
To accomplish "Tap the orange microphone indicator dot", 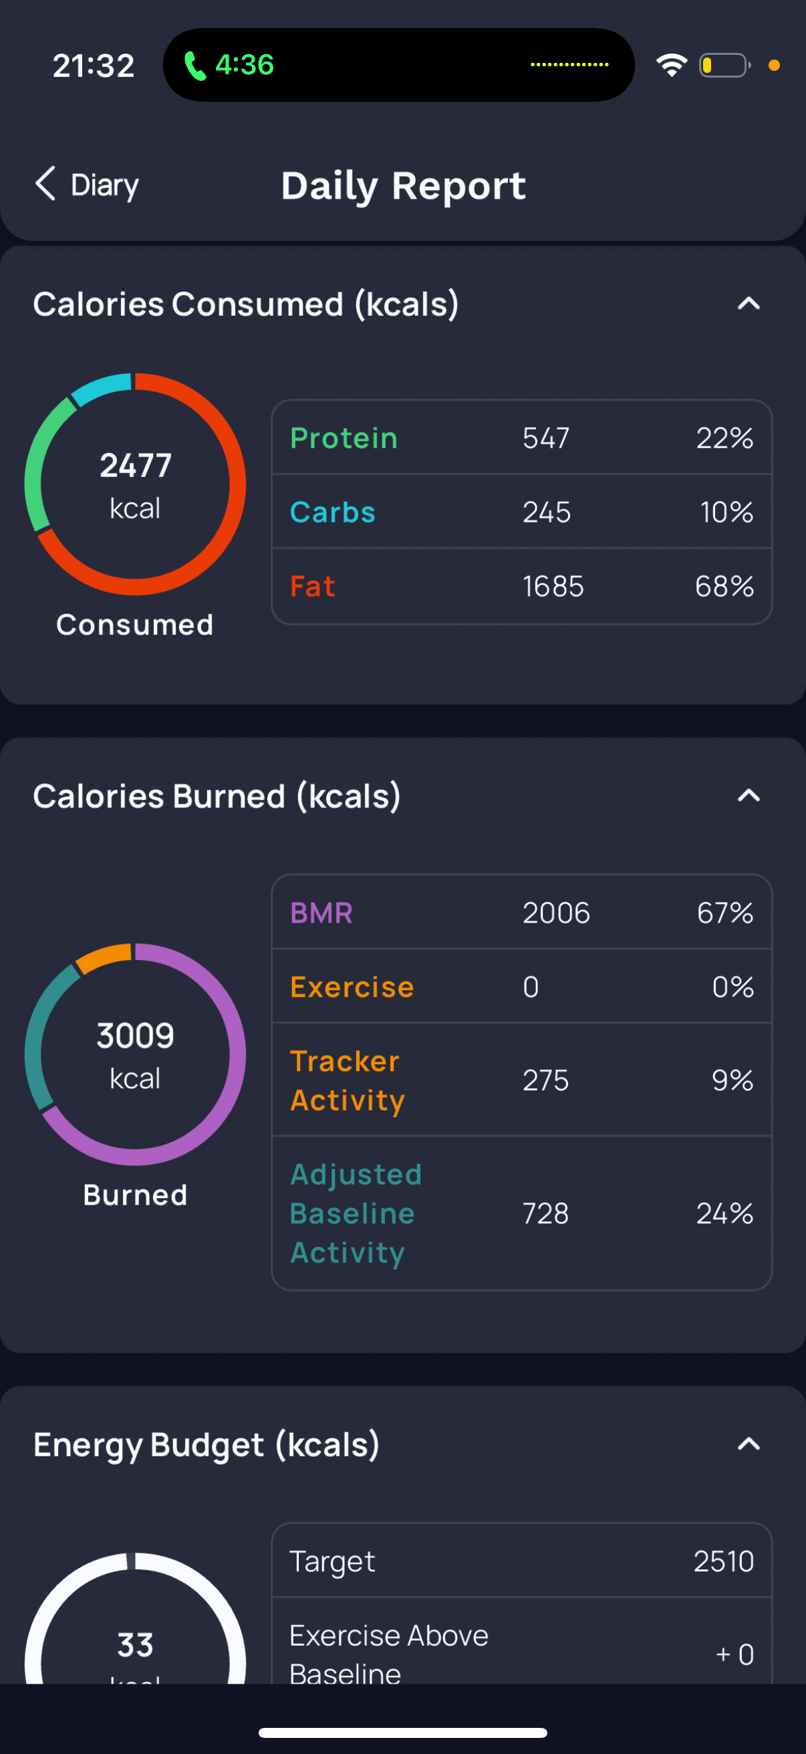I will click(774, 66).
